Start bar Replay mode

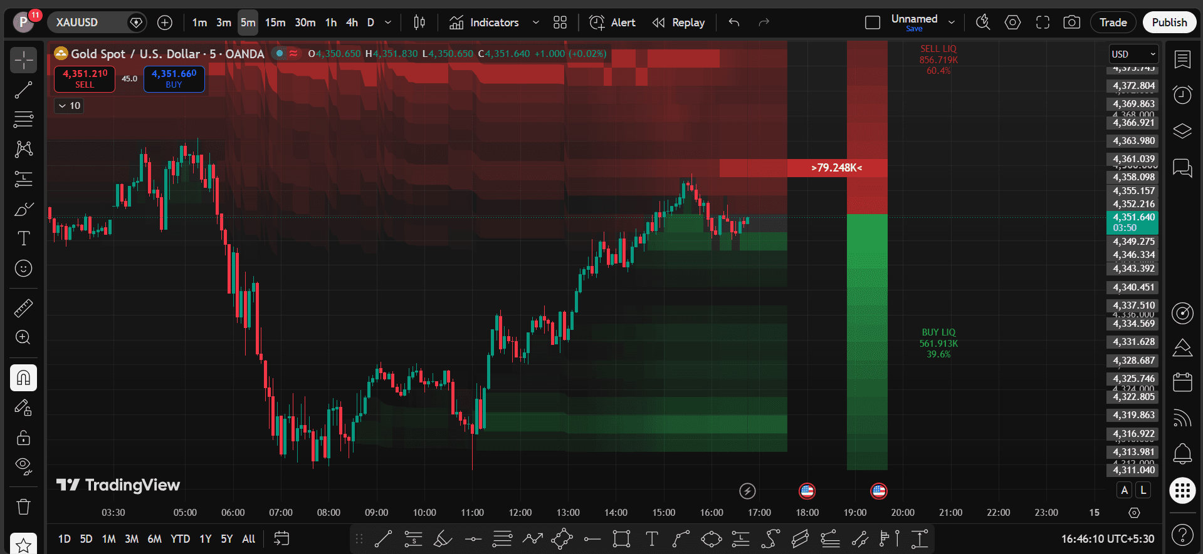click(x=678, y=23)
